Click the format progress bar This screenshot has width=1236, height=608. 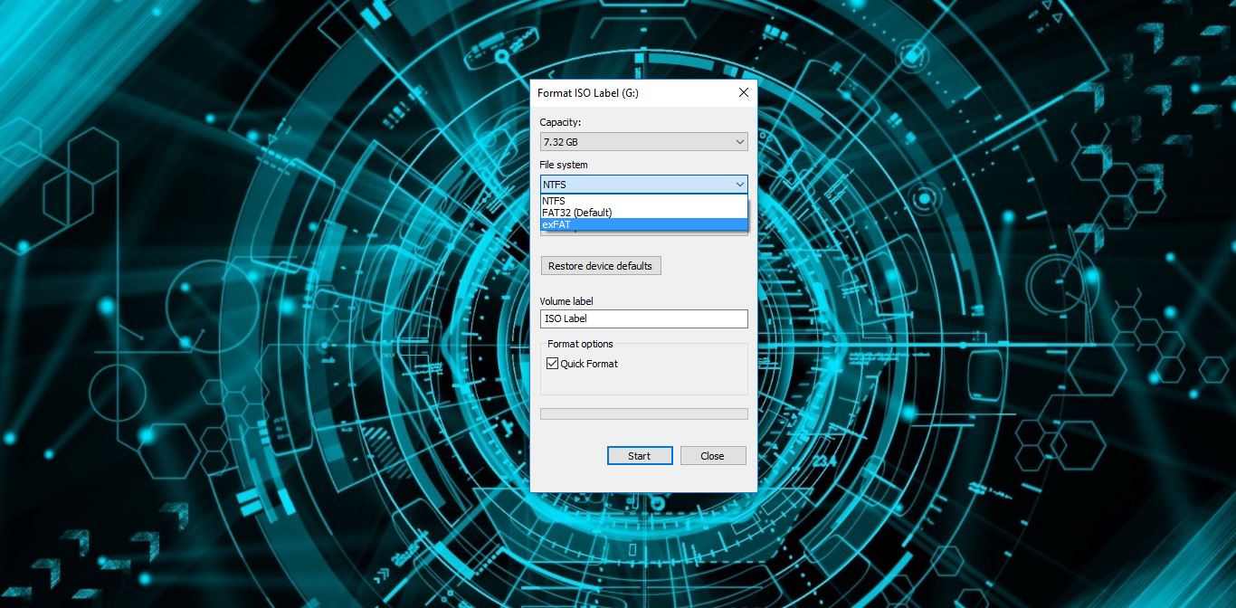coord(643,413)
